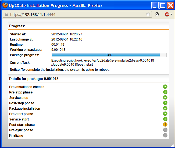The image size is (175, 148).
Task: Click the 94% package progress bar
Action: click(x=109, y=55)
